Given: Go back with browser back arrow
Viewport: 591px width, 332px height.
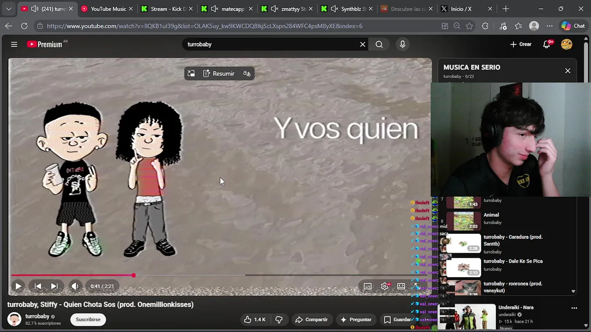Looking at the screenshot, I should 8,26.
